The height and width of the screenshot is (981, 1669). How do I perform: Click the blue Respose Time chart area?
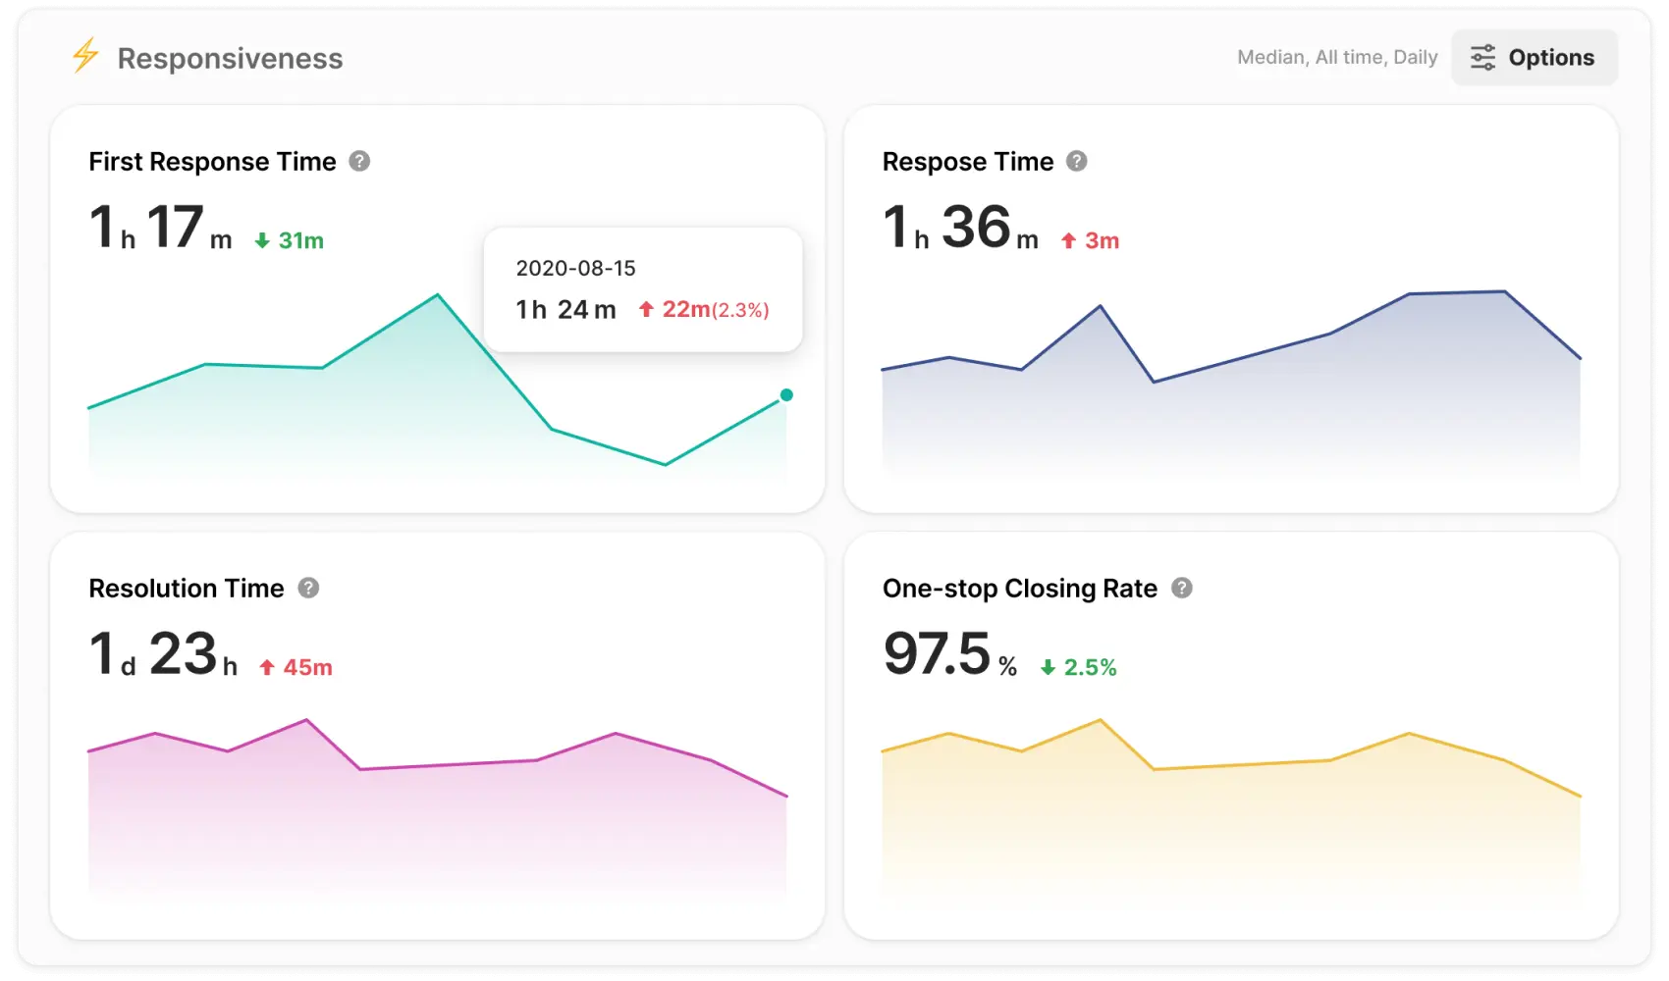pos(1230,412)
